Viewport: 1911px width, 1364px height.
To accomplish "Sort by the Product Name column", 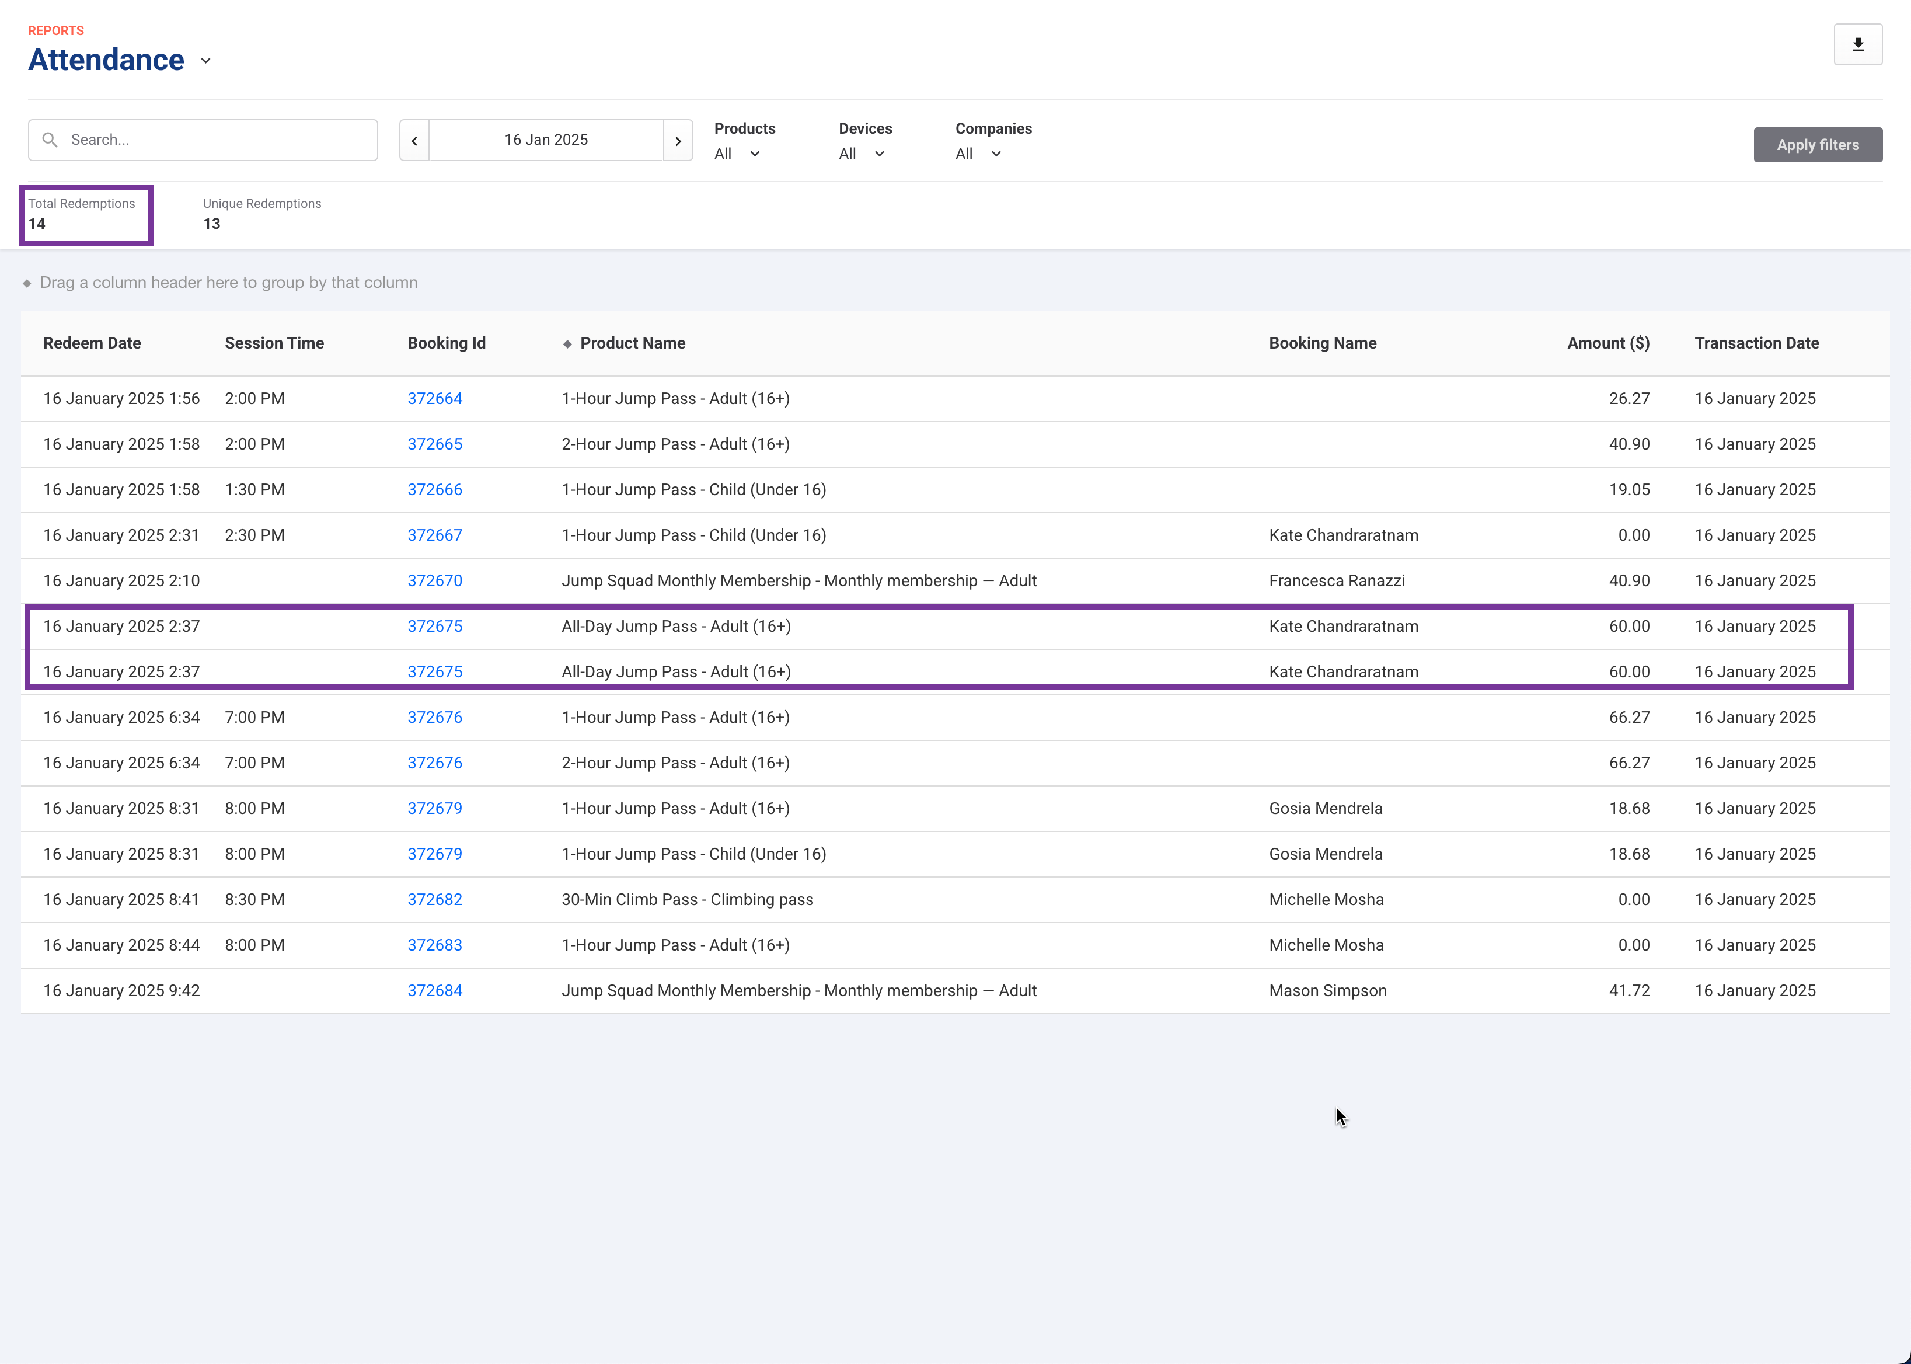I will pos(633,343).
